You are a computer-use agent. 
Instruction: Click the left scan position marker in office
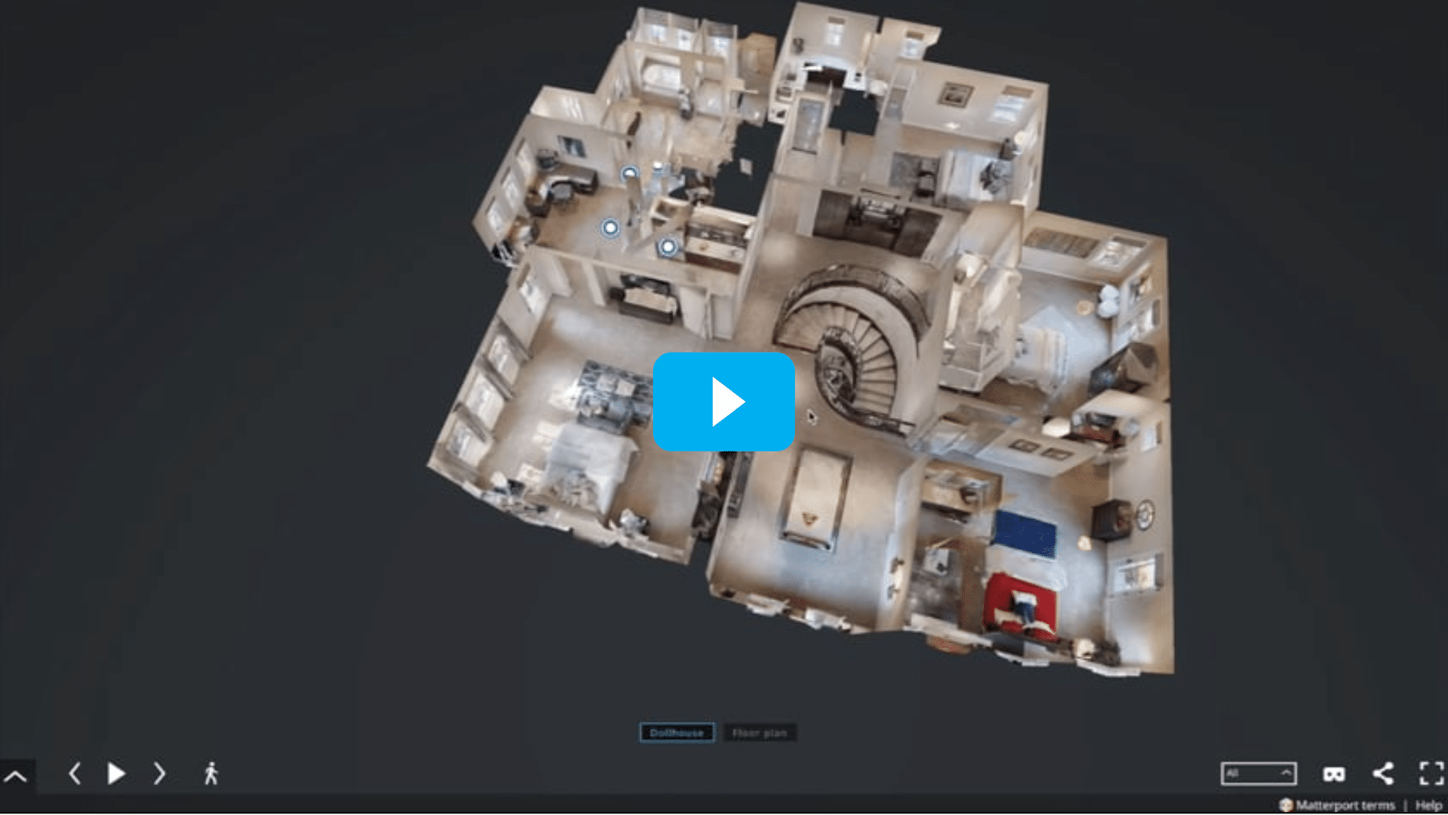pos(610,227)
